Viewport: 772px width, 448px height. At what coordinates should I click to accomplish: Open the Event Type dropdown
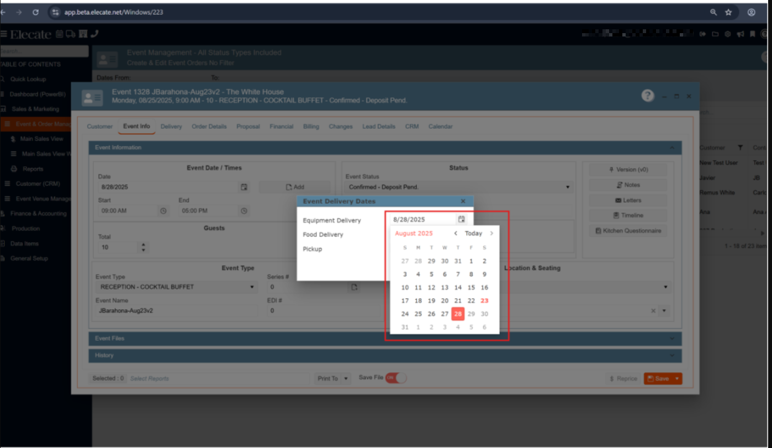(x=252, y=287)
